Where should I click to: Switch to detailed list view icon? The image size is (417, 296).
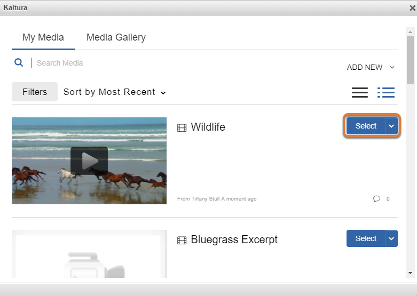click(386, 92)
